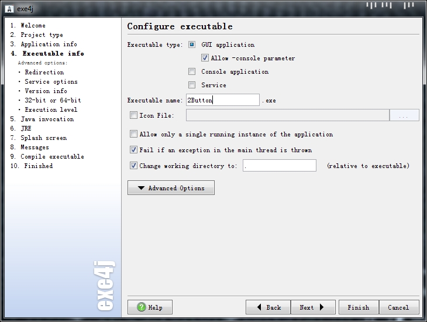Click the 'Advanced options:' sidebar label
Viewport: 427px width, 322px height.
tap(43, 63)
